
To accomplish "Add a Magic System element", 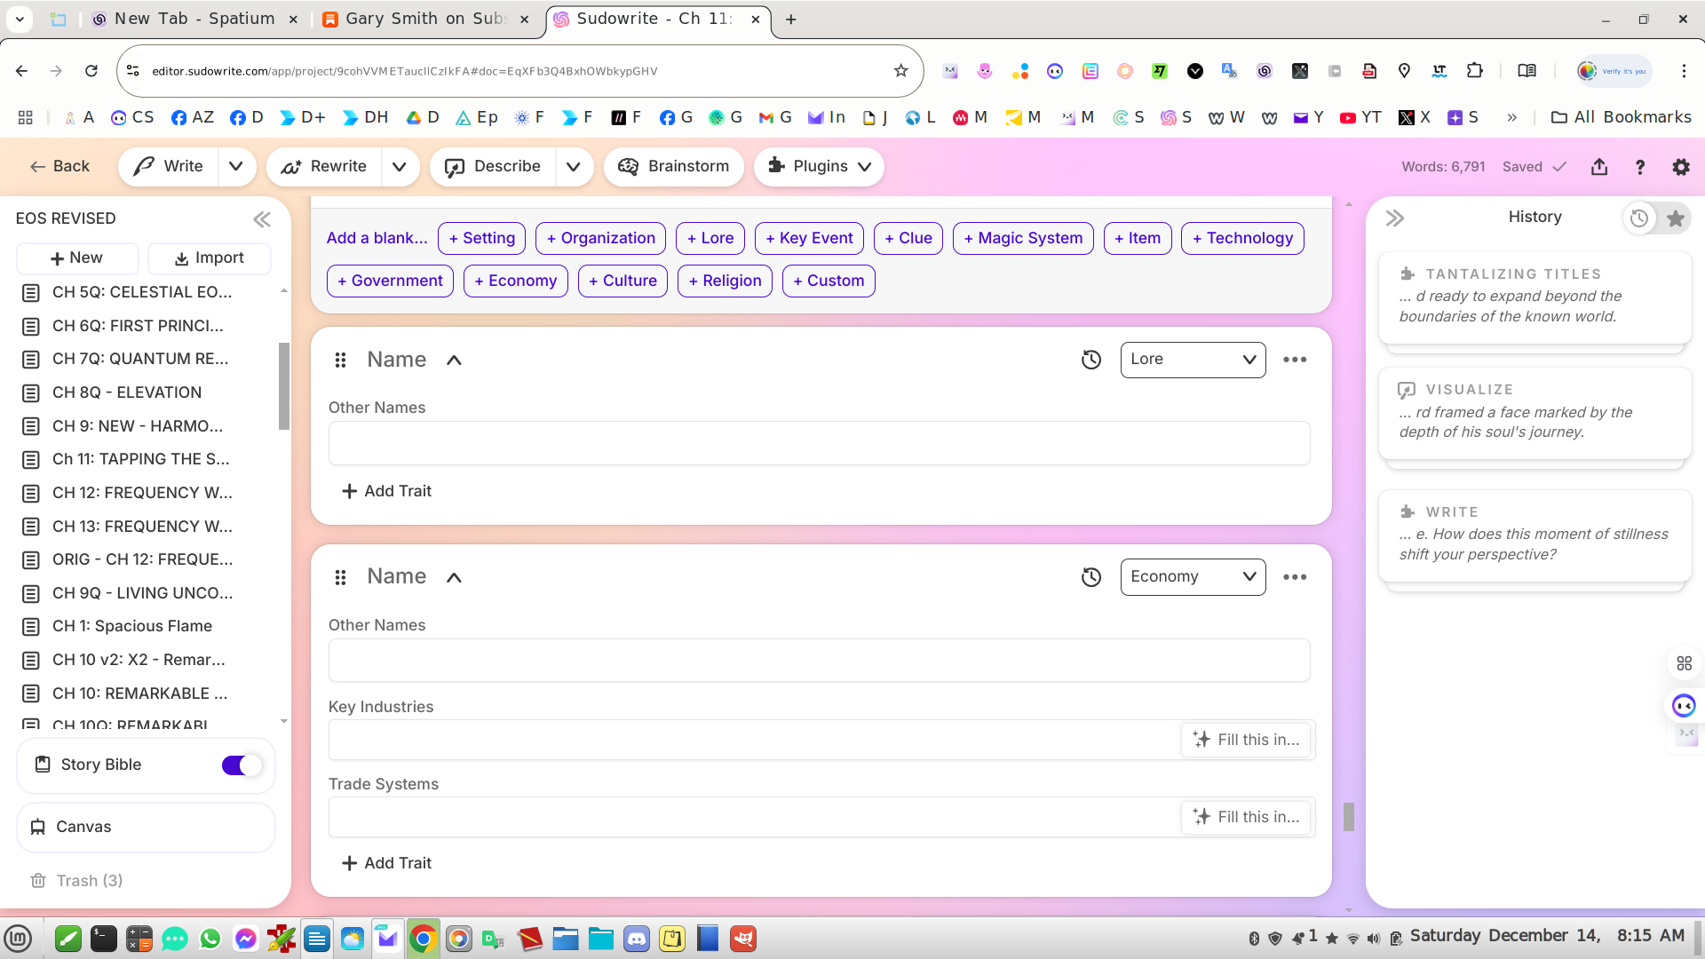I will click(x=1023, y=238).
